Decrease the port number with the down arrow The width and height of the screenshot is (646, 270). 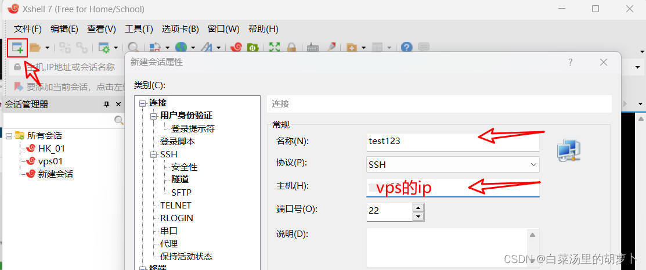[x=418, y=217]
